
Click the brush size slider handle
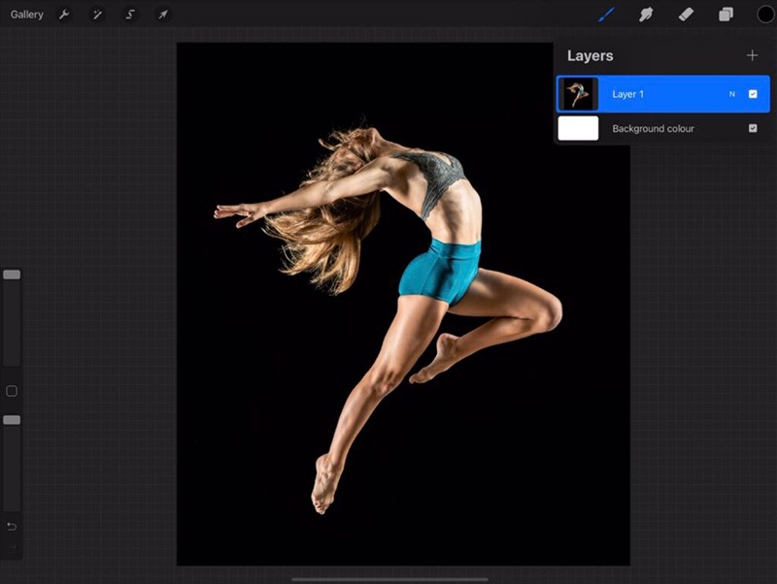click(12, 276)
